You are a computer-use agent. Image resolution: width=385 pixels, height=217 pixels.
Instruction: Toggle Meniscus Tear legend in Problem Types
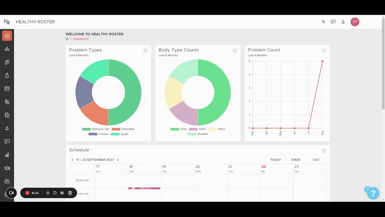pyautogui.click(x=96, y=129)
